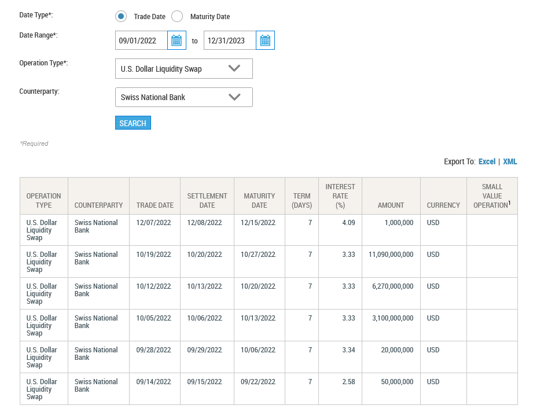Click the Date Range label

point(38,35)
